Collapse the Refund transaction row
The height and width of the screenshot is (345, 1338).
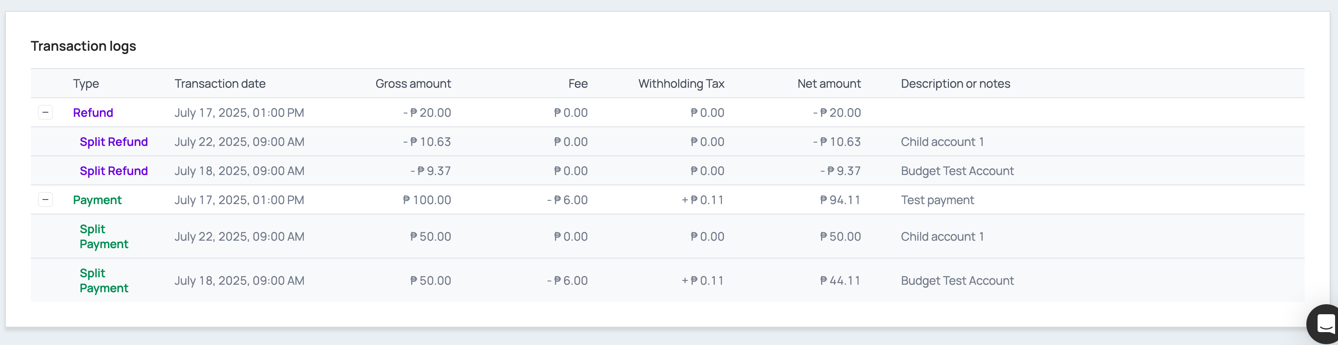coord(46,112)
